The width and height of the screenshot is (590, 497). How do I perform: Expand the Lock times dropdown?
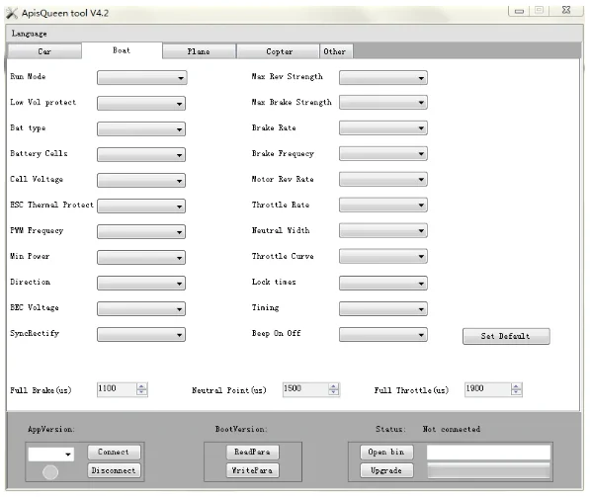coord(383,283)
